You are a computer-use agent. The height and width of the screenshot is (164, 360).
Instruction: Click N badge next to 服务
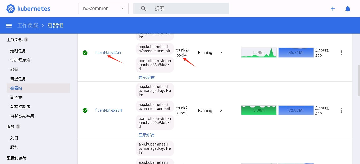tap(18, 126)
